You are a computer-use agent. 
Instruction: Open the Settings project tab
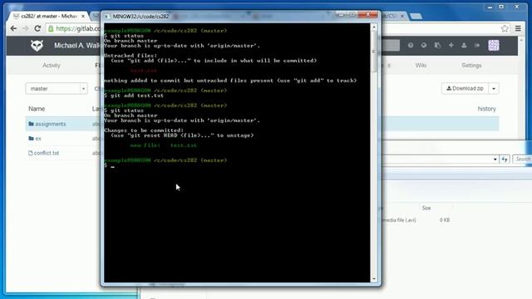tap(471, 66)
